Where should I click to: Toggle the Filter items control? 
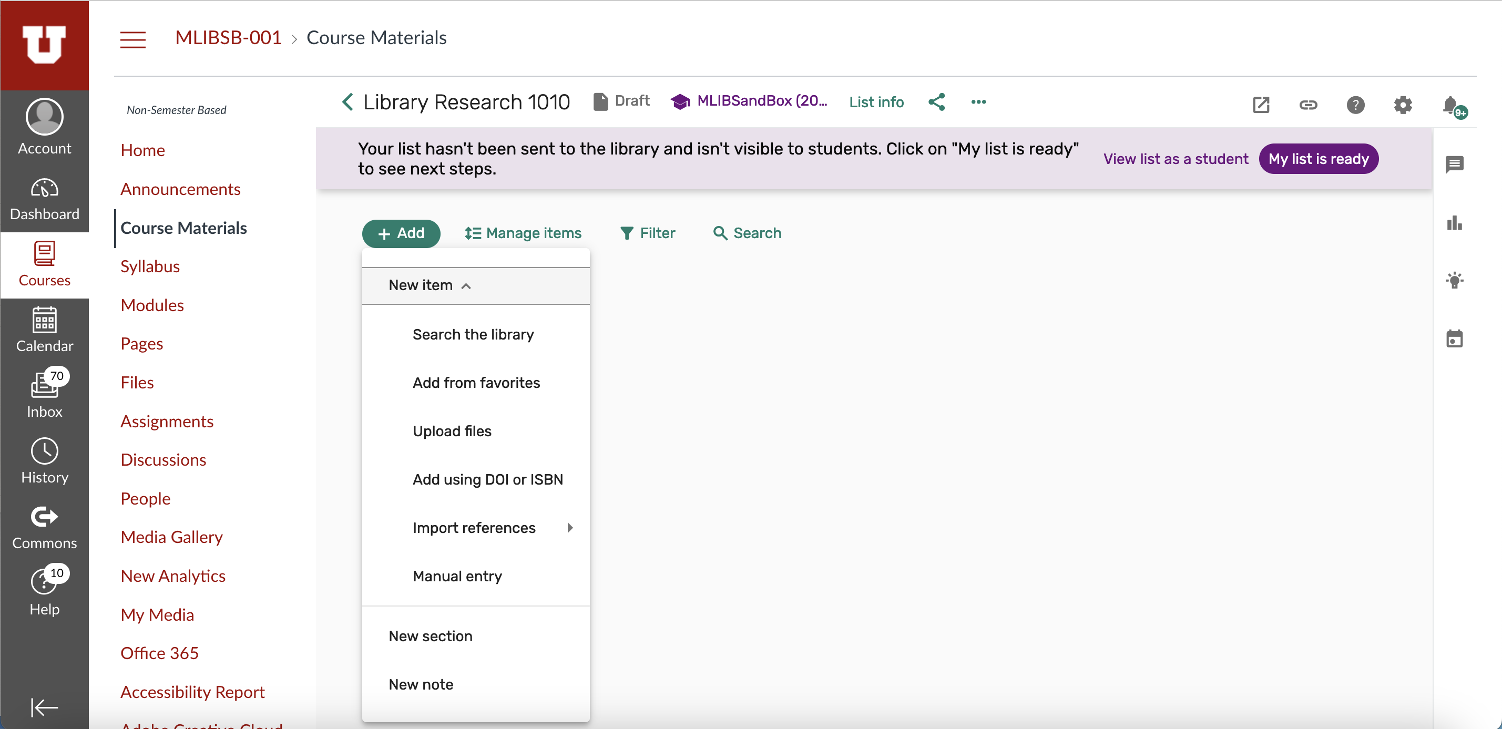tap(648, 233)
